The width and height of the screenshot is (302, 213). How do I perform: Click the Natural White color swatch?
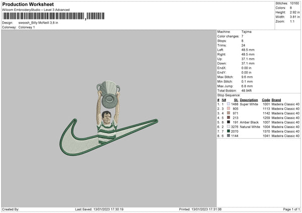[229, 127]
